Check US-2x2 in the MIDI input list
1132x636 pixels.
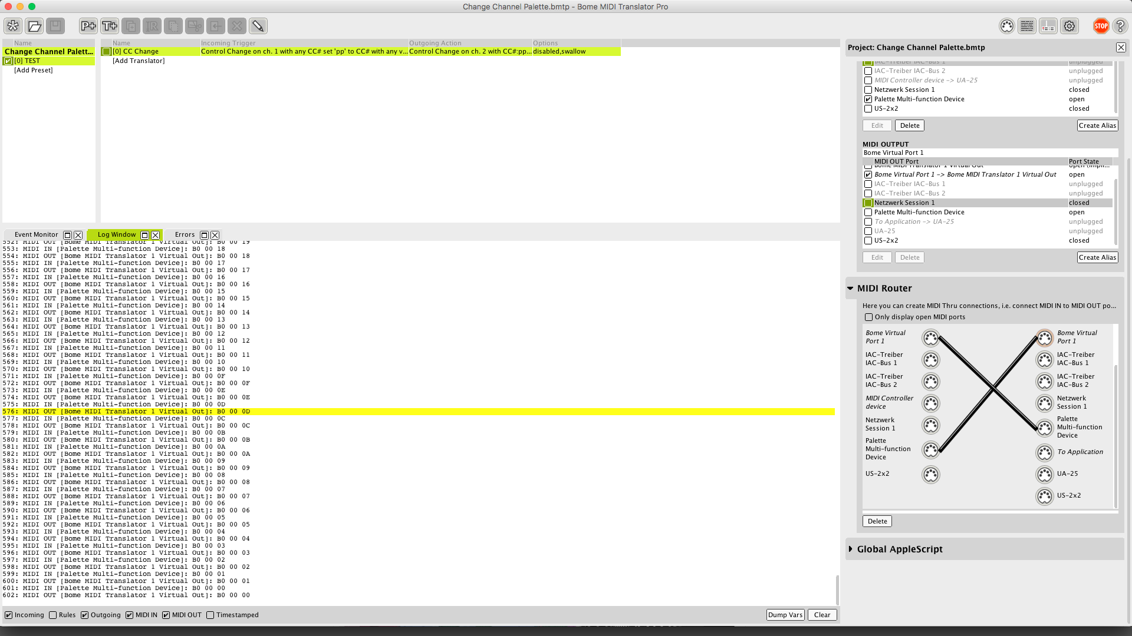[x=868, y=109]
